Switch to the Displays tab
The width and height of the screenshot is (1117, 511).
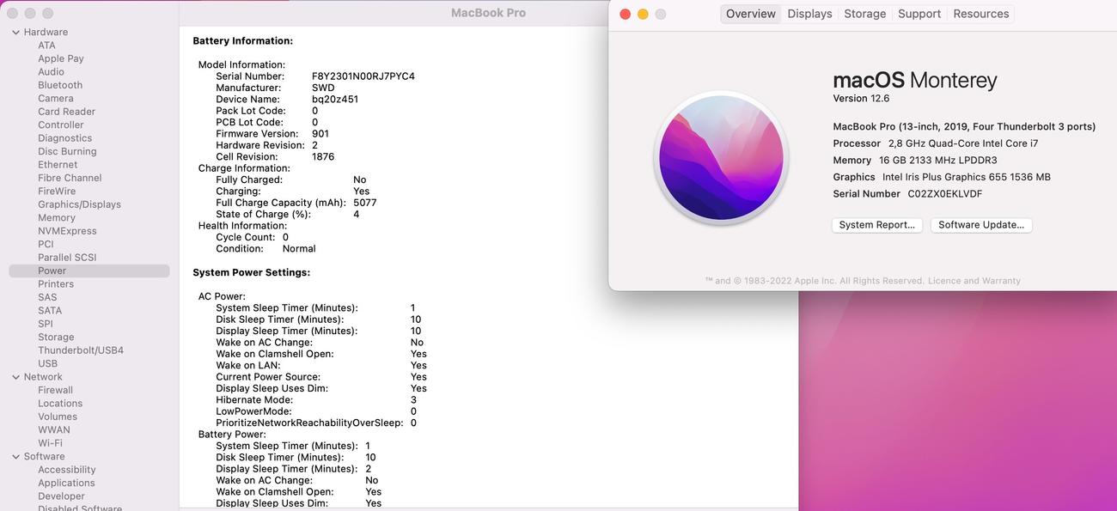(x=809, y=14)
